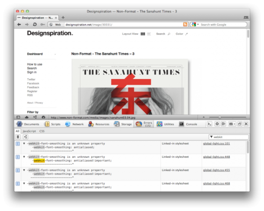Image resolution: width=264 pixels, height=211 pixels.
Task: Collapse the error entry for global-light.css:101
Action: click(x=24, y=144)
